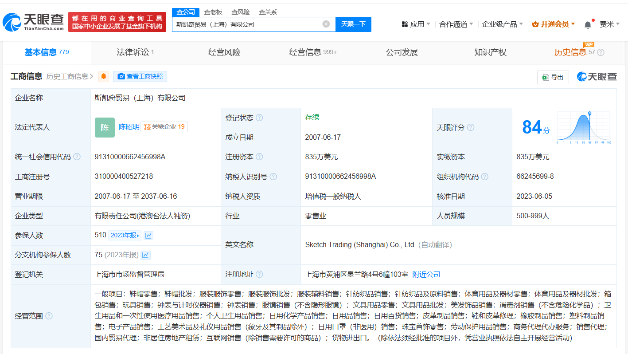This screenshot has height=354, width=628.
Task: Click the TianYanCha watermark logo beside 导出
Action: click(x=597, y=77)
